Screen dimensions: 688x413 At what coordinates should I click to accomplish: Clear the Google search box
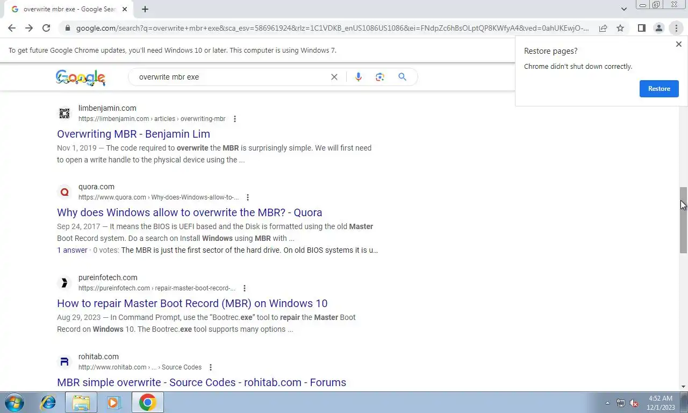pyautogui.click(x=334, y=77)
